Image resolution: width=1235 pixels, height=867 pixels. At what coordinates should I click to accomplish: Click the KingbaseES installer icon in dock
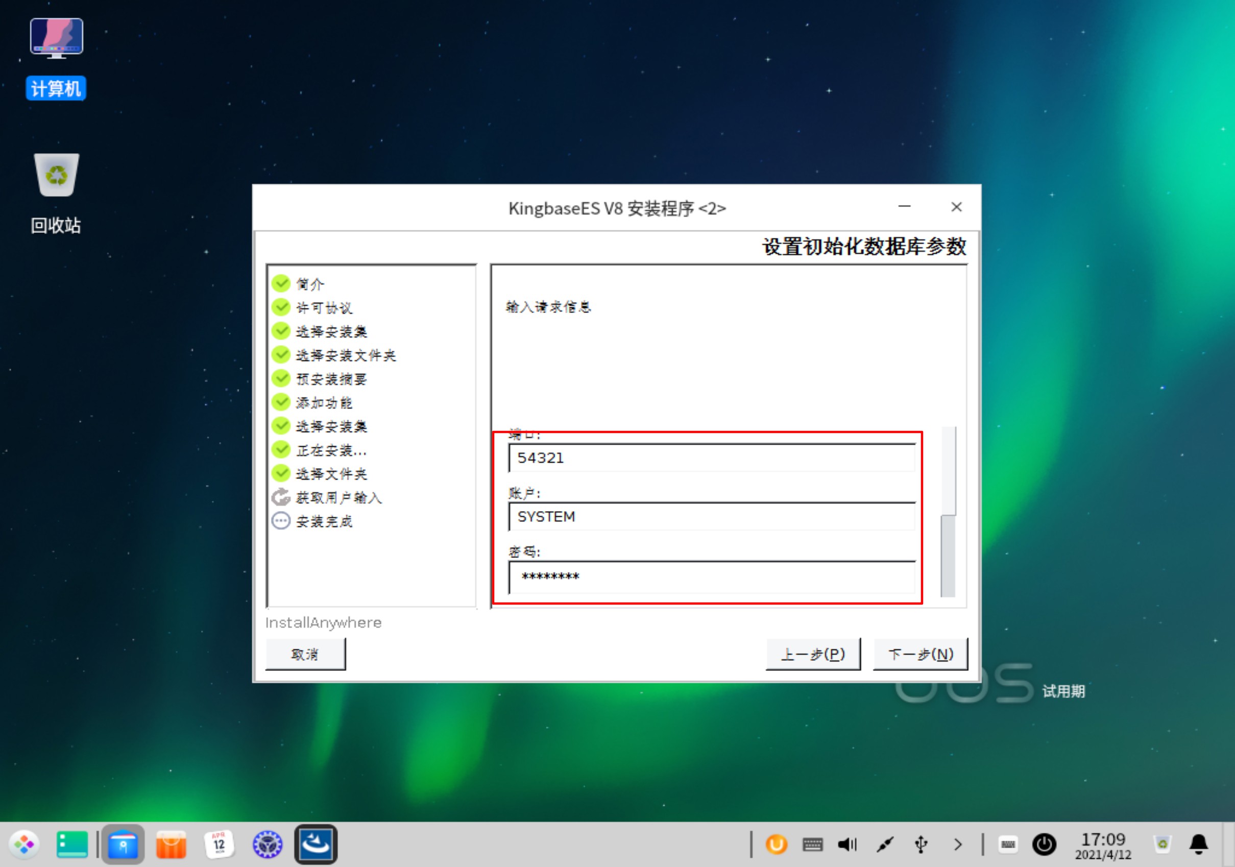[316, 845]
